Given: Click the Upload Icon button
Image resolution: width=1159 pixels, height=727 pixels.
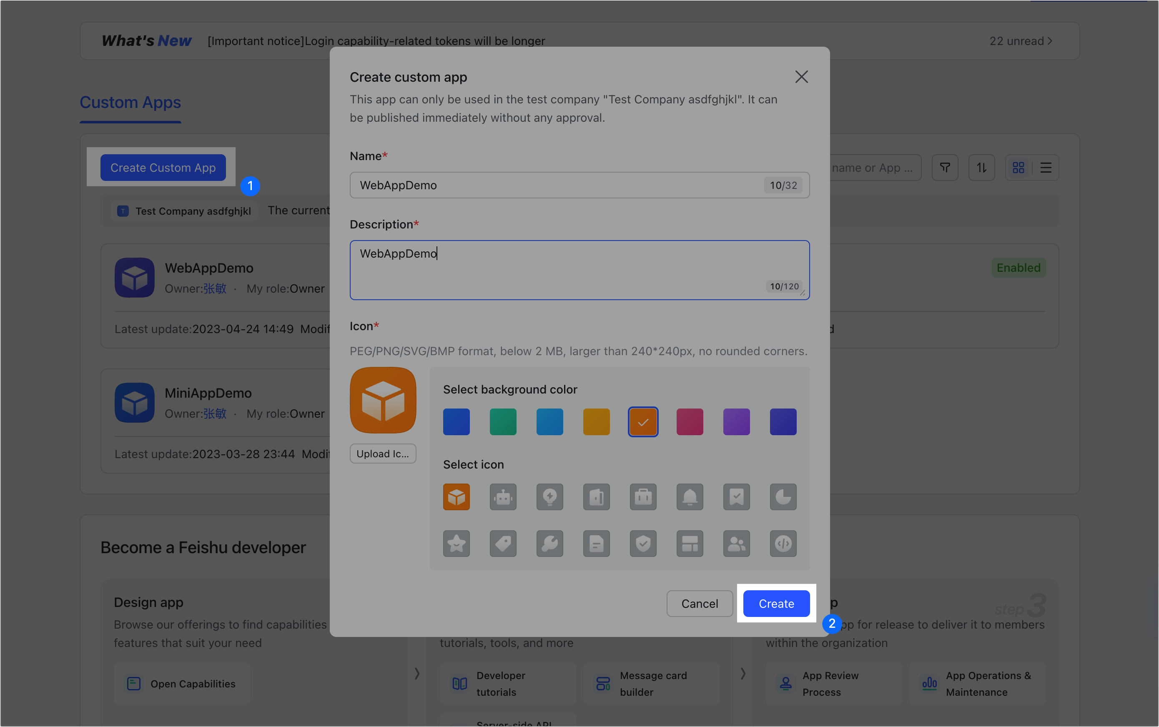Looking at the screenshot, I should pos(383,454).
